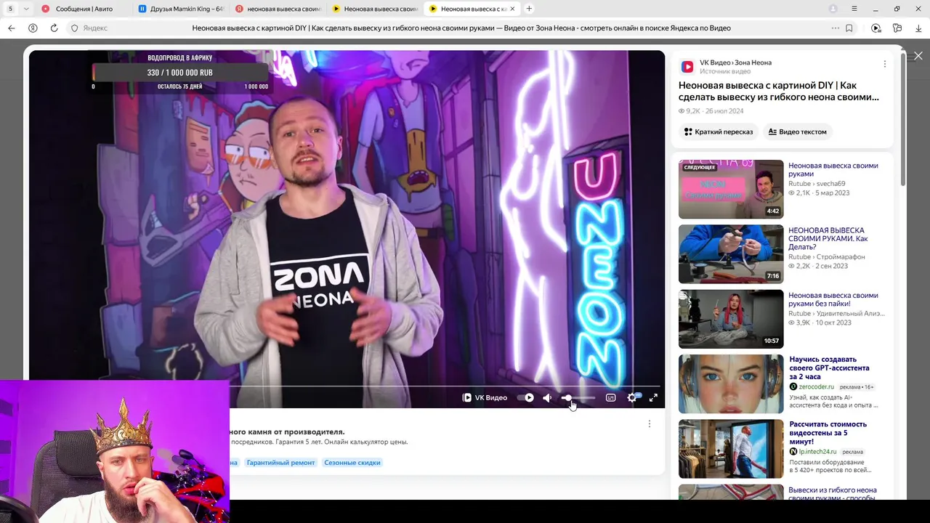The image size is (930, 523).
Task: Click the video title 'Неоновая вывеска с картиной DIY'
Action: [x=778, y=91]
